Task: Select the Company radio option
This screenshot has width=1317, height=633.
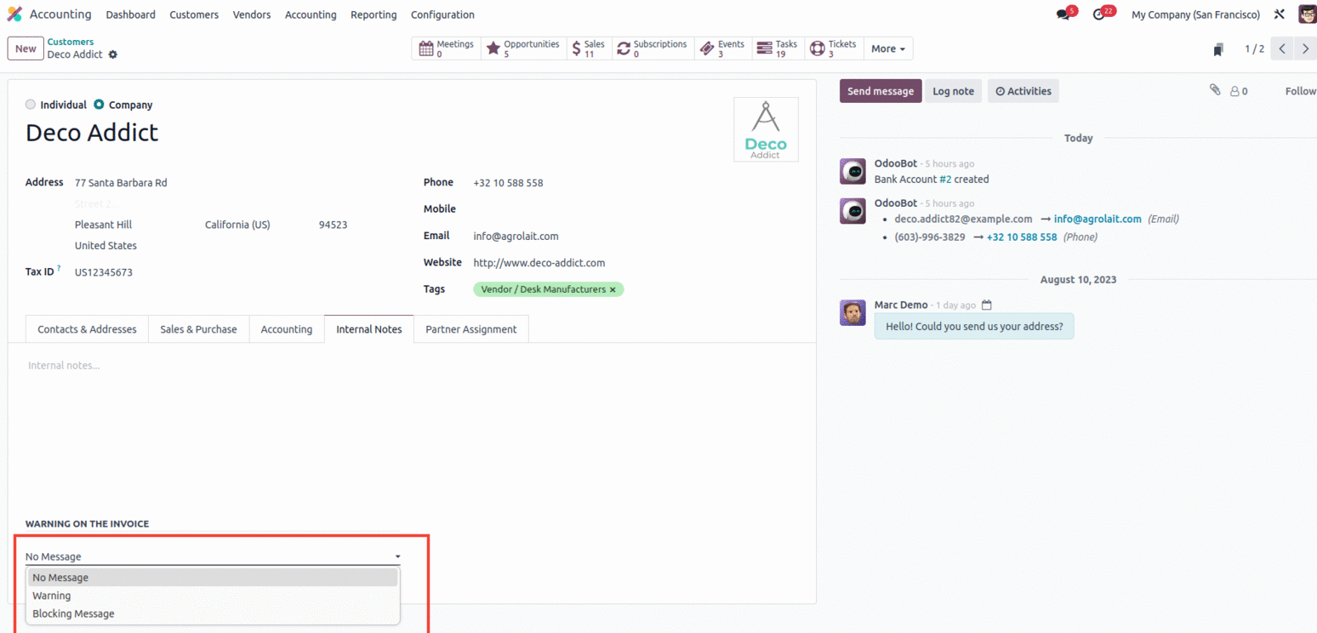Action: pos(99,105)
